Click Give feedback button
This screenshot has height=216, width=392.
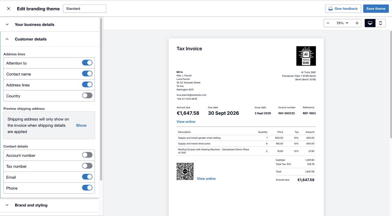[343, 9]
